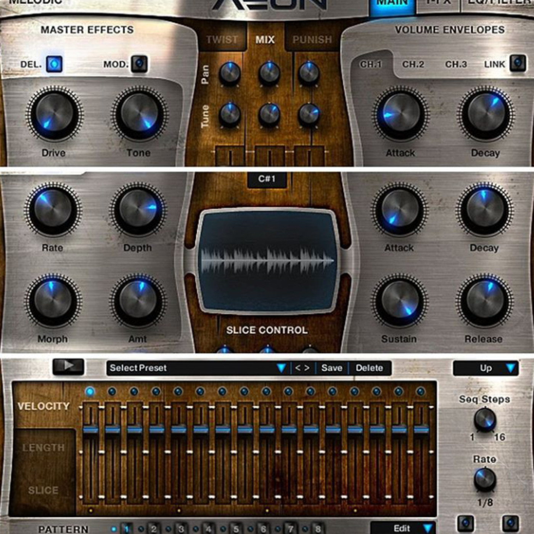Toggle the last sequencer step LED
Image resolution: width=534 pixels, height=534 pixels.
tap(421, 391)
